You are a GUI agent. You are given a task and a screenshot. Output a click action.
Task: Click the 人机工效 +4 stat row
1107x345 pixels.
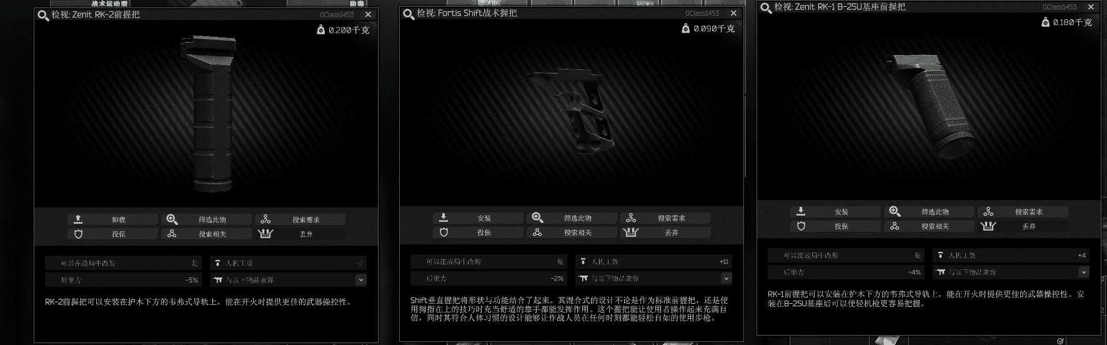click(x=1011, y=255)
